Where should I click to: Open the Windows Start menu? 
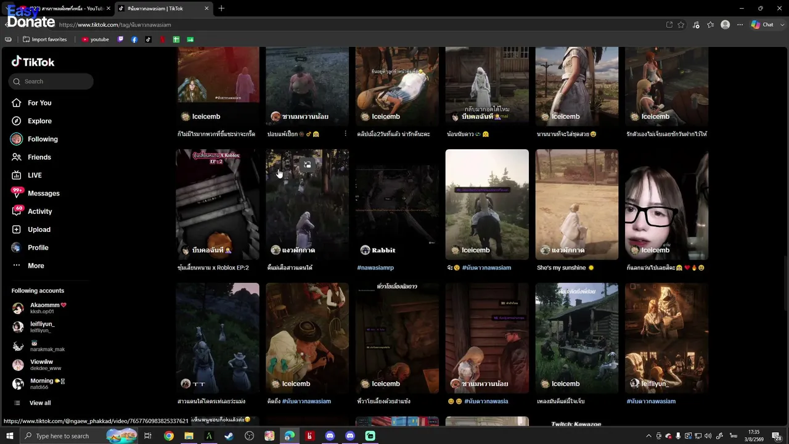click(10, 436)
